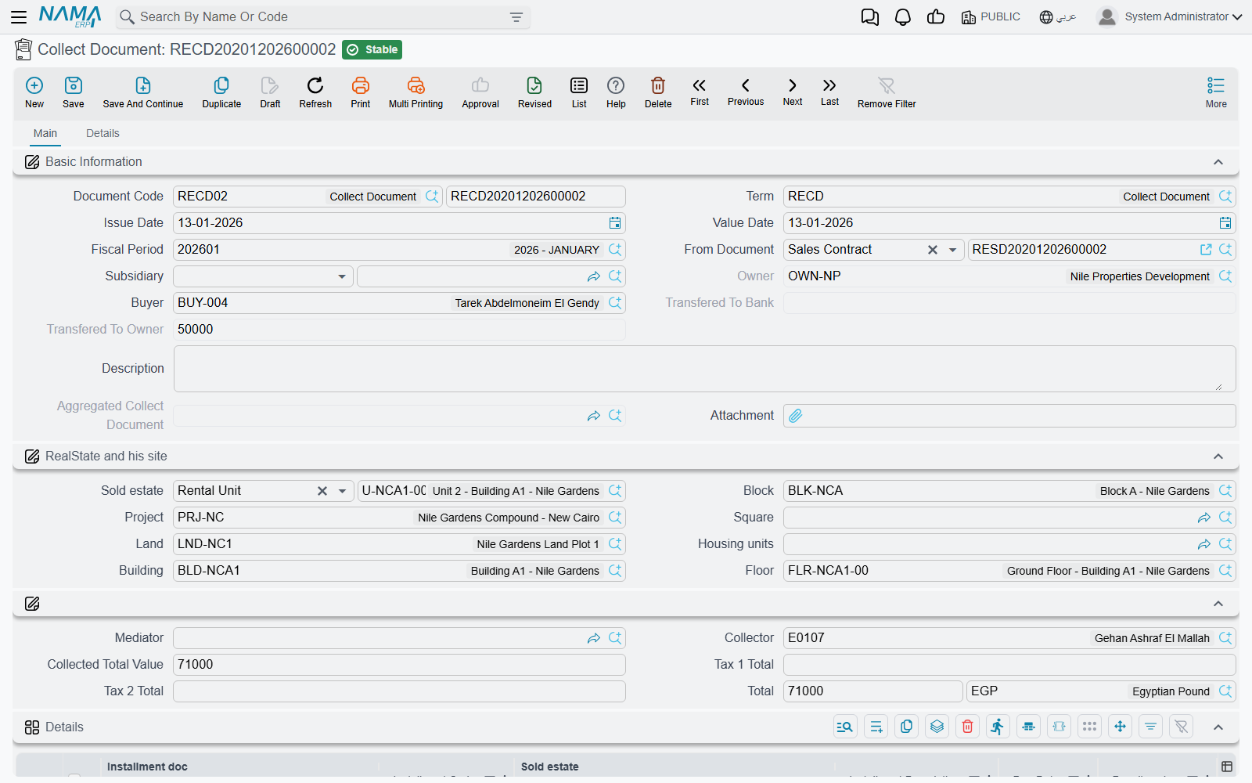Go to the First record
This screenshot has height=783, width=1252.
click(x=700, y=91)
